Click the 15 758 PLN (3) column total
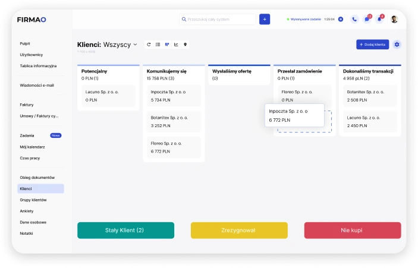418x268 pixels. (x=160, y=78)
